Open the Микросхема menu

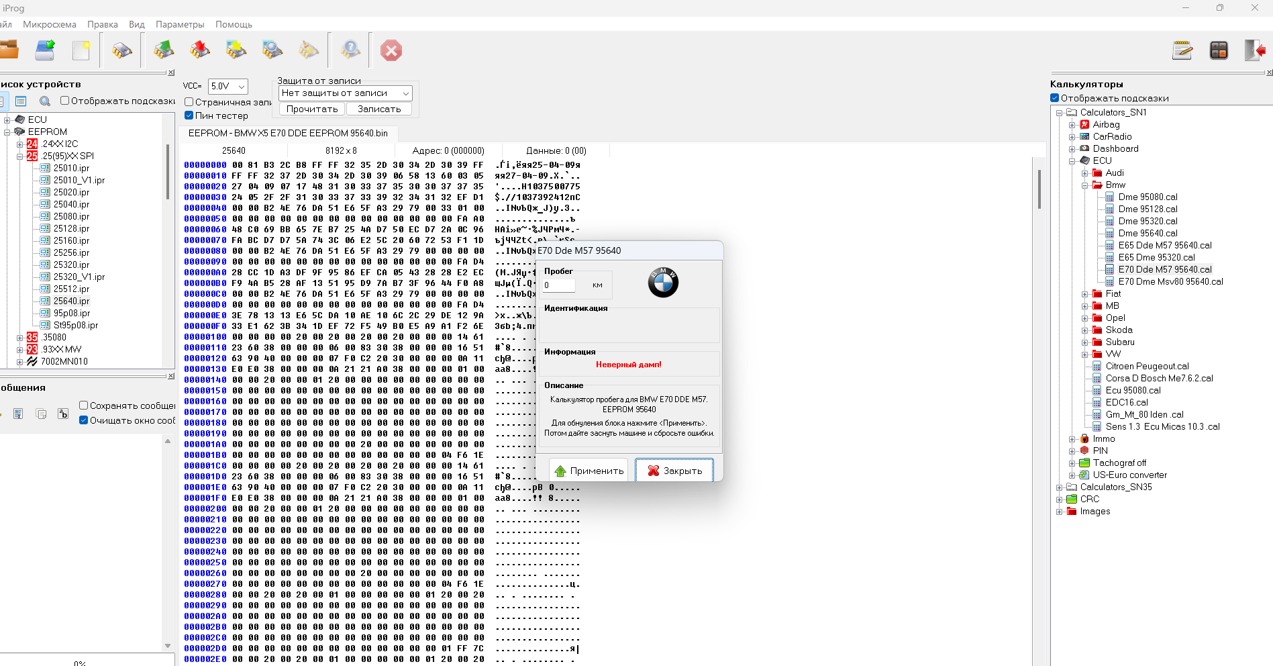pyautogui.click(x=50, y=24)
